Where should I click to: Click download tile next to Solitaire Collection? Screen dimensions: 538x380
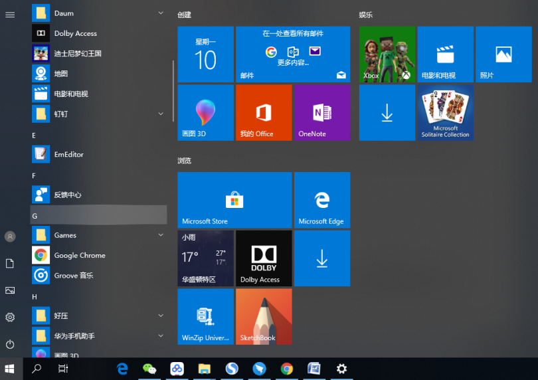387,112
